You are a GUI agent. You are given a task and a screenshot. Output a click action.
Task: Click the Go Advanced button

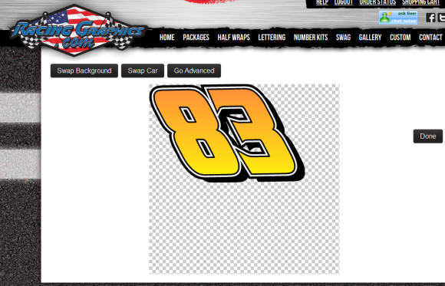(194, 71)
